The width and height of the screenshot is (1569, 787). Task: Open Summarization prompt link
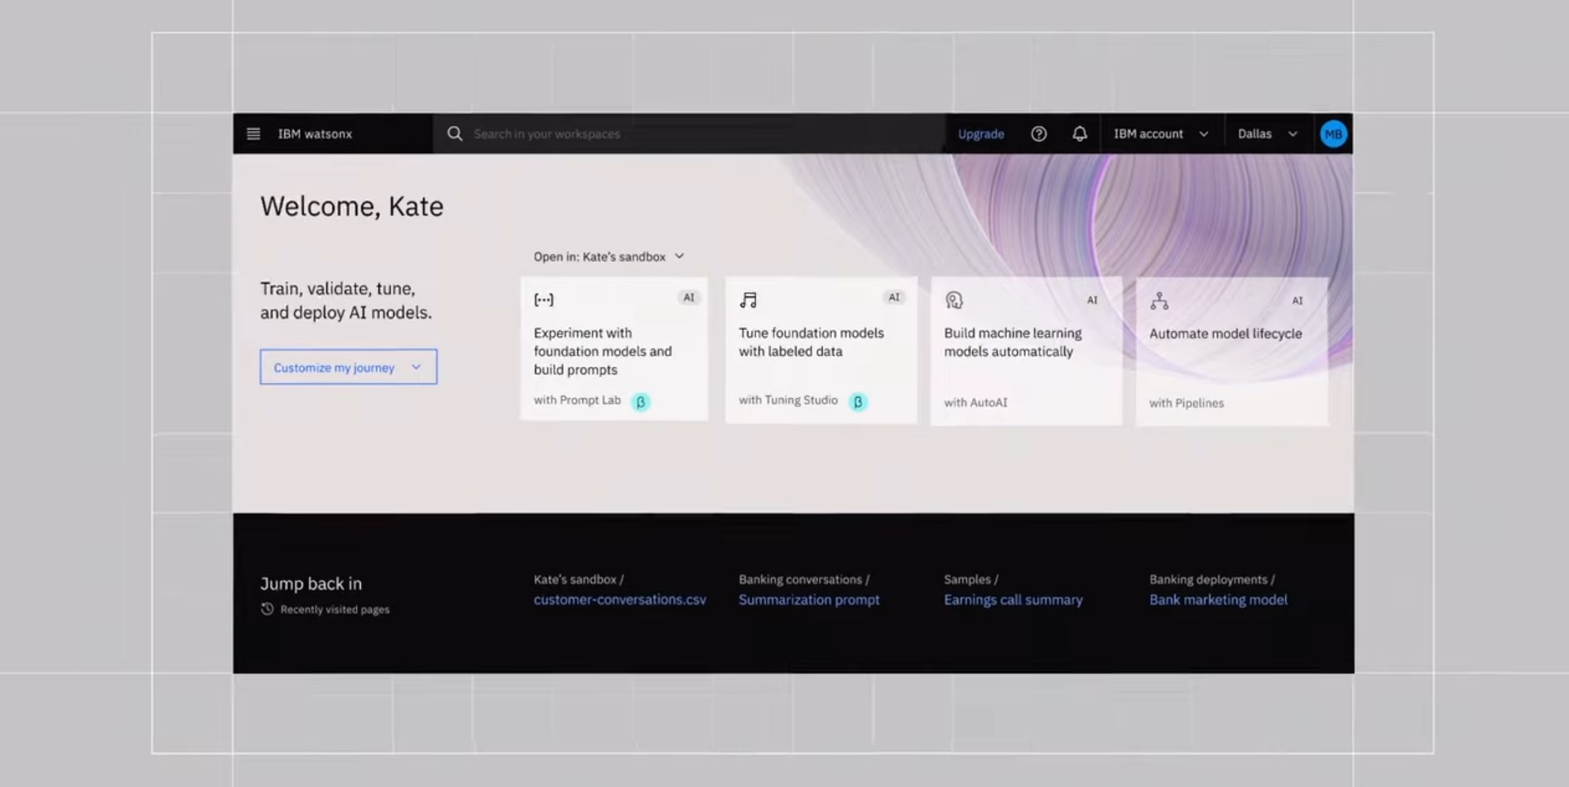[x=809, y=600]
